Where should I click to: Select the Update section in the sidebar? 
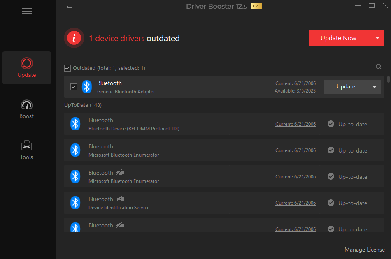26,68
